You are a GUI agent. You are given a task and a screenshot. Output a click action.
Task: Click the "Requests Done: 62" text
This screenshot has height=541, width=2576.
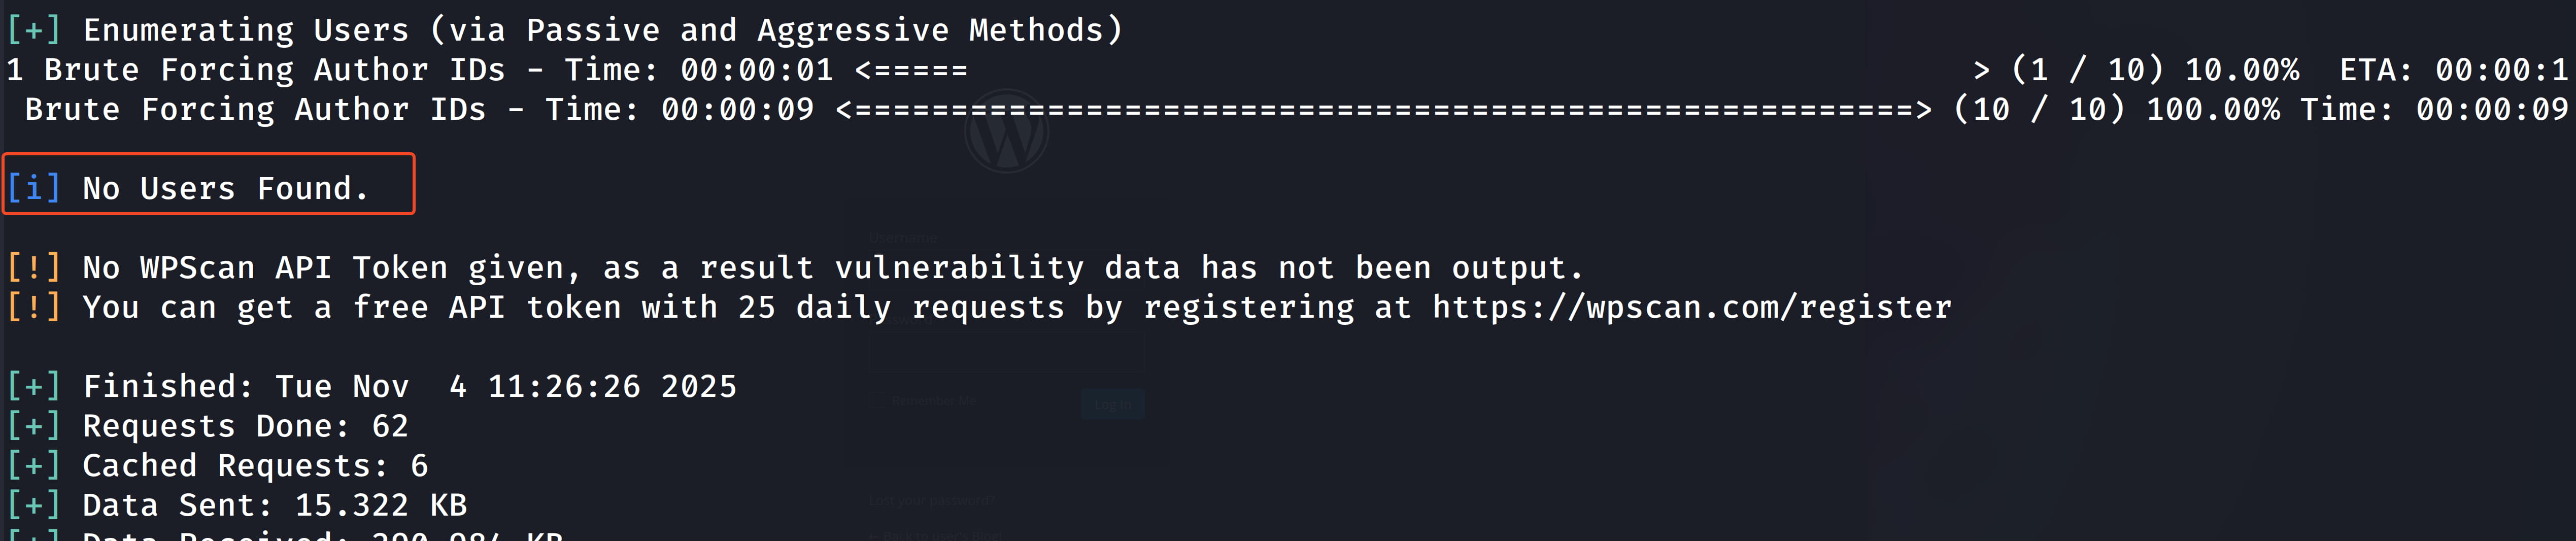point(245,426)
